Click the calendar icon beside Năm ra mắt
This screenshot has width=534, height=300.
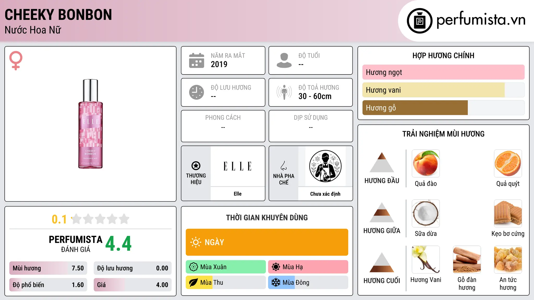coord(197,60)
